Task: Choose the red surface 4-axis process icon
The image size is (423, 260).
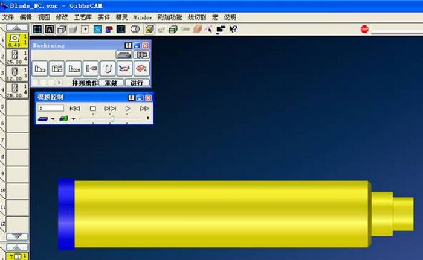Action: (x=141, y=68)
